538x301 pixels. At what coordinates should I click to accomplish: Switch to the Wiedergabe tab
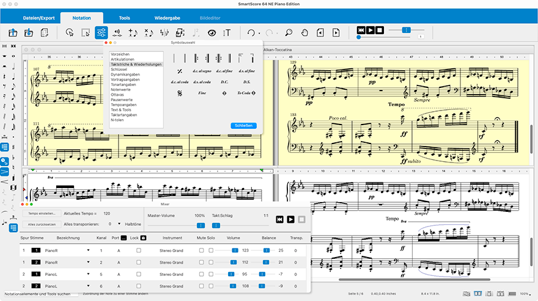167,18
